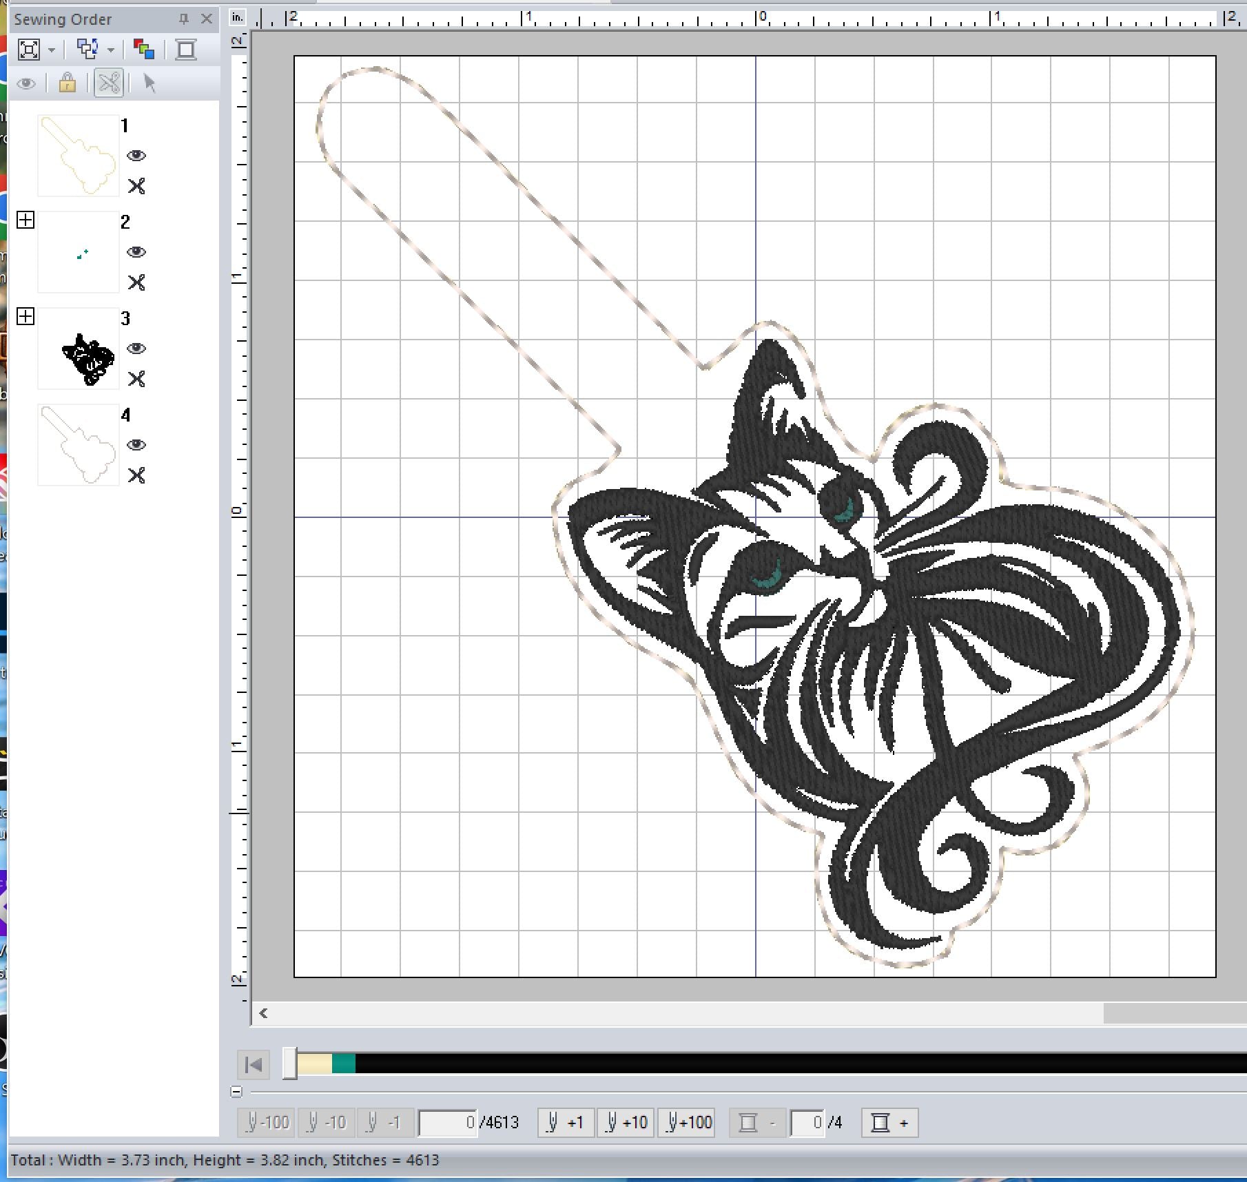This screenshot has height=1182, width=1247.
Task: Click the stitch simulator slider handle
Action: point(290,1064)
